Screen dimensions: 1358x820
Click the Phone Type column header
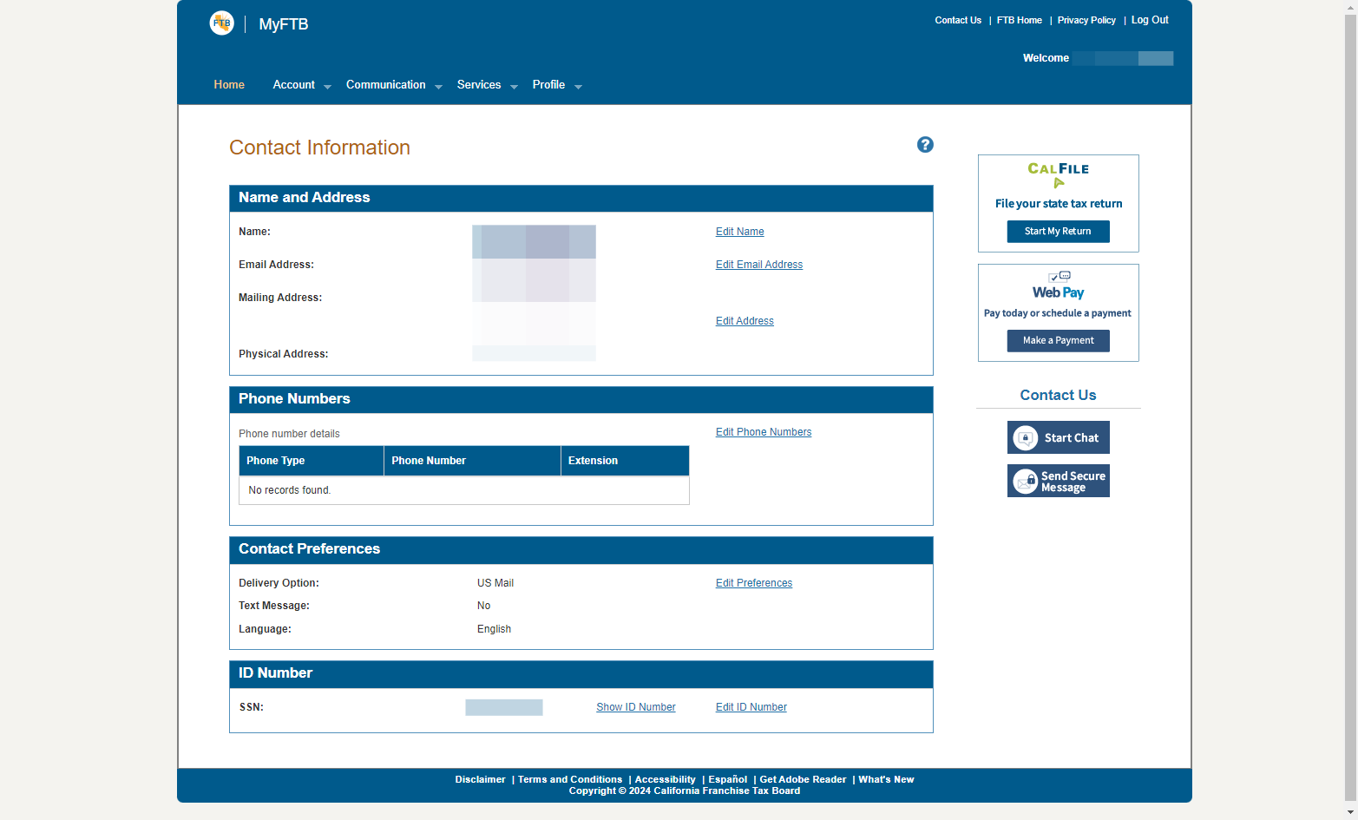click(312, 461)
